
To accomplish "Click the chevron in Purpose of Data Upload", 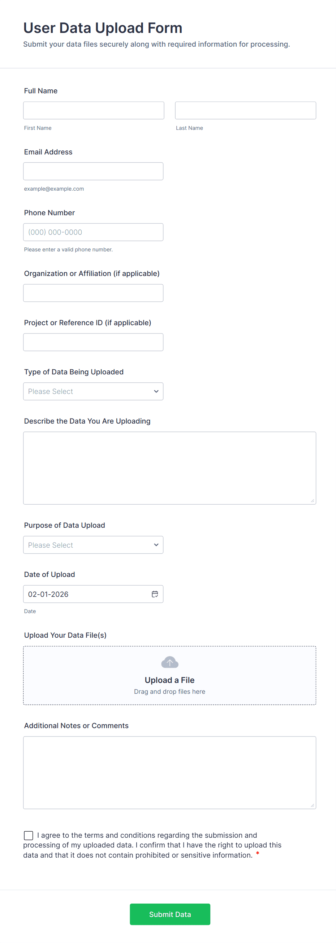I will click(156, 545).
